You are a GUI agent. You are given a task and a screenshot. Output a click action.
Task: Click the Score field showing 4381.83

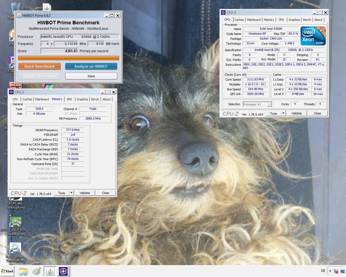click(x=59, y=51)
